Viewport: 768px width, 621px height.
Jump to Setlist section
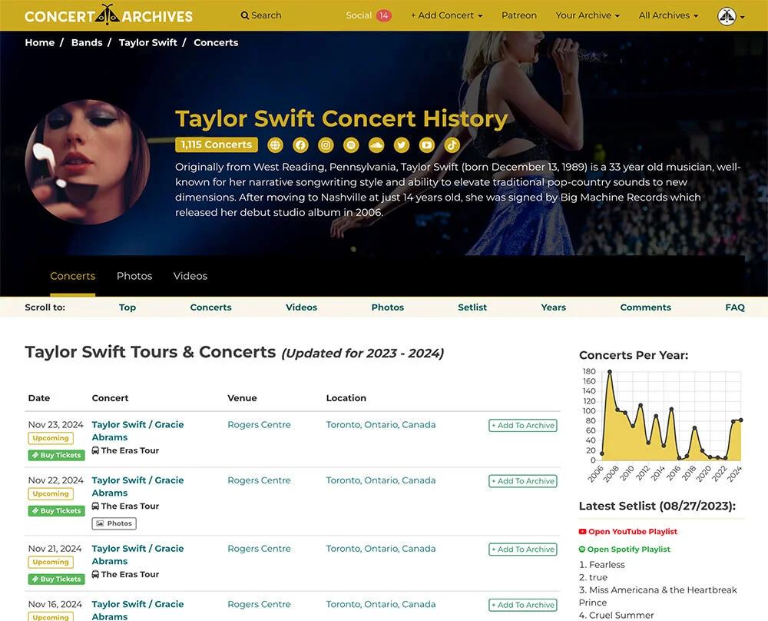point(472,307)
